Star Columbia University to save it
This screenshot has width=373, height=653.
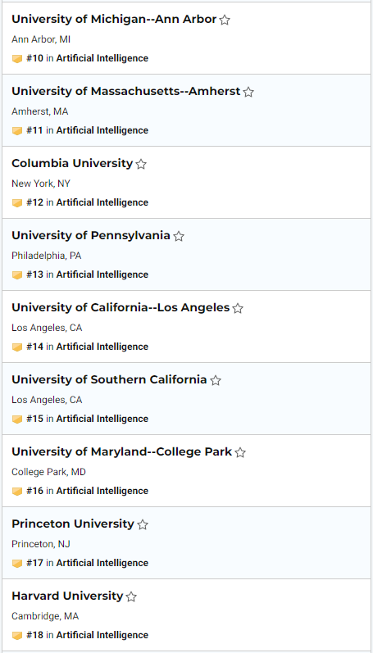click(141, 164)
